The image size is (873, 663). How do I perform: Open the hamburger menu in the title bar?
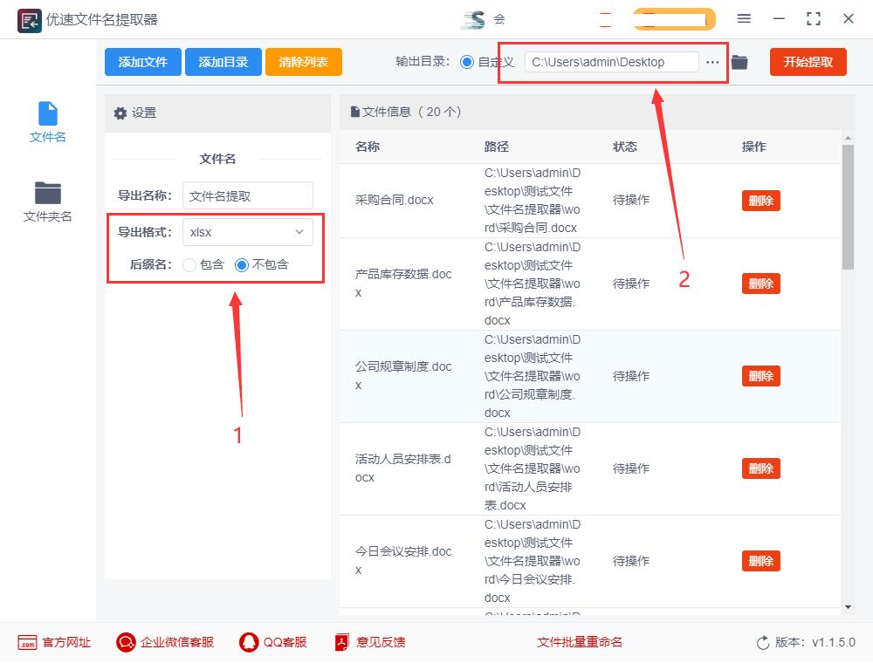pyautogui.click(x=745, y=18)
